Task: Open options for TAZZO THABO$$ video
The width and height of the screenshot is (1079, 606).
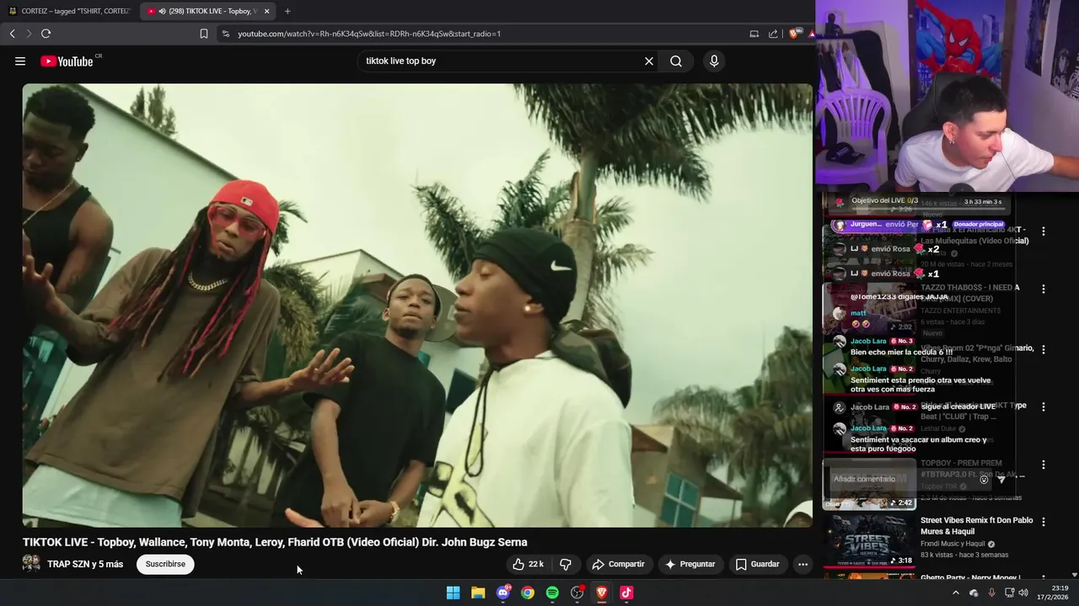Action: [1043, 289]
